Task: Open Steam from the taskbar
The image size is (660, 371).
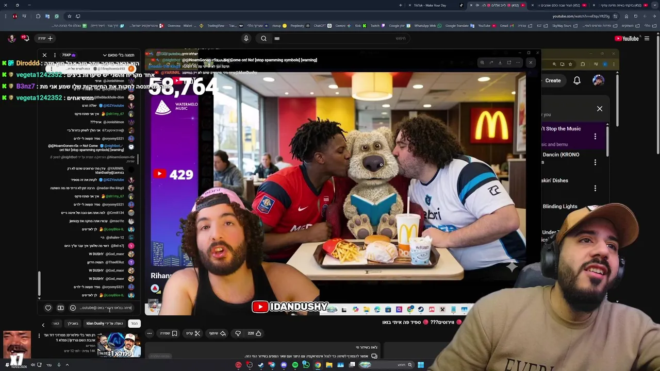Action: pos(261,365)
